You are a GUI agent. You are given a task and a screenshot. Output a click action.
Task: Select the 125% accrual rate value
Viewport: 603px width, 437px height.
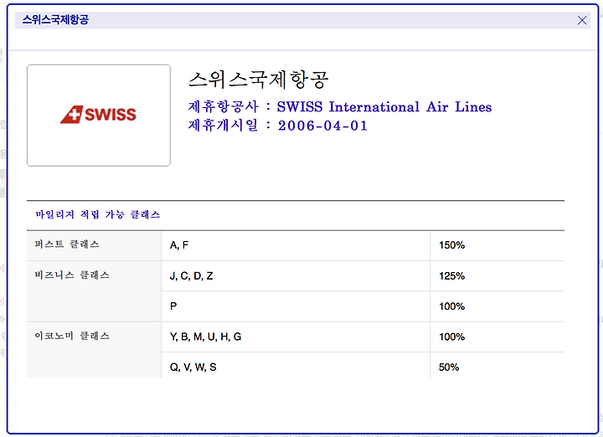pos(452,276)
